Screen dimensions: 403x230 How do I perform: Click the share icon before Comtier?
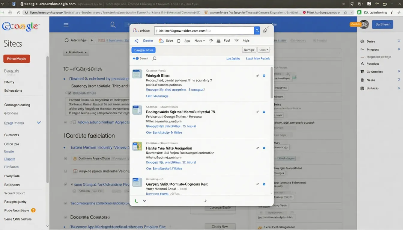point(136,41)
